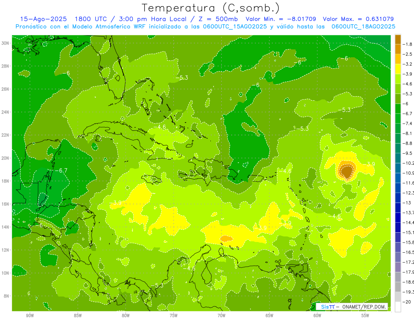Select the date text "15-Ago-2025"
This screenshot has height=320, width=414.
[43, 19]
